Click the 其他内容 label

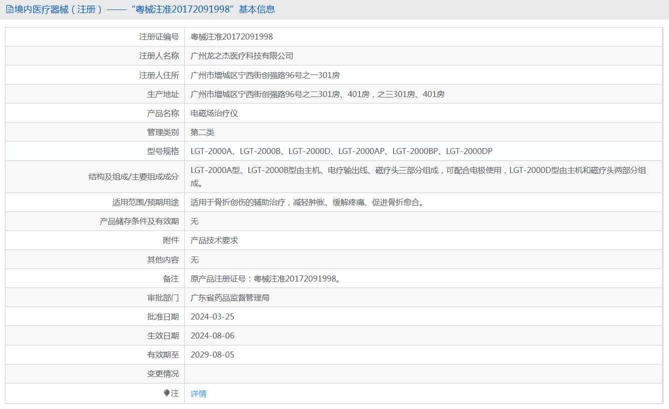(163, 259)
